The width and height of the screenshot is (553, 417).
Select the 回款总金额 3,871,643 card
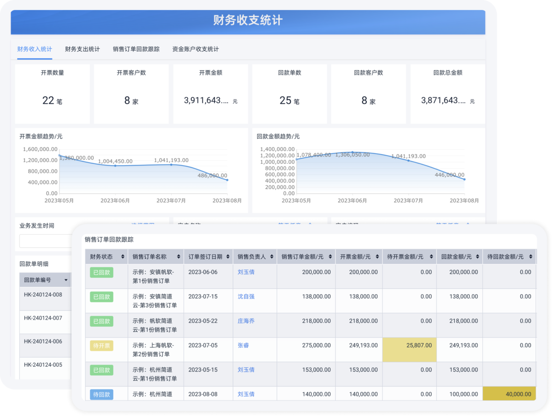point(448,94)
